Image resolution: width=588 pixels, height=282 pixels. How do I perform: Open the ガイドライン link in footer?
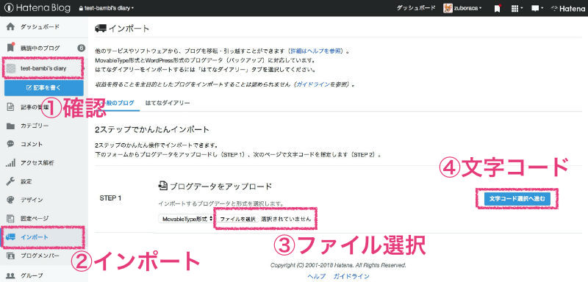pos(351,276)
